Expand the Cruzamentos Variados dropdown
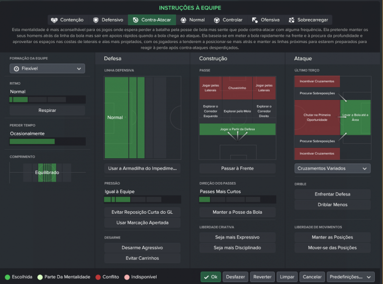 (x=332, y=168)
